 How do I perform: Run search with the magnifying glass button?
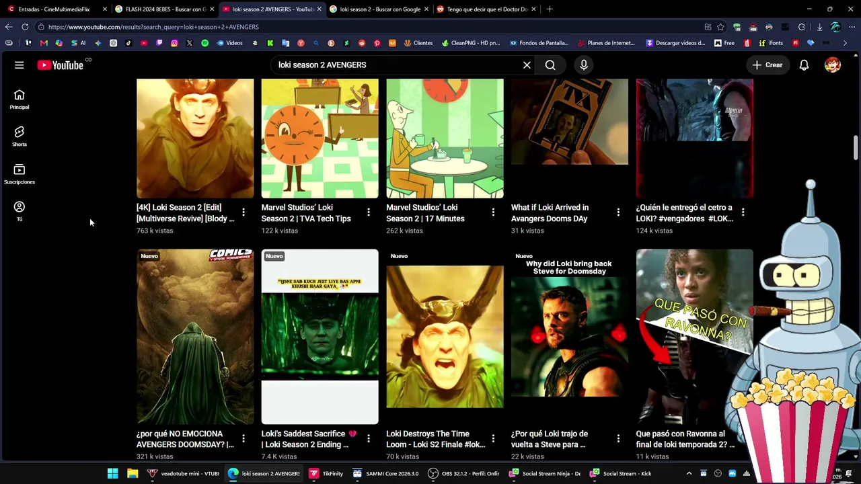point(550,65)
